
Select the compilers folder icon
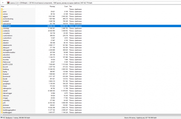point(2,33)
